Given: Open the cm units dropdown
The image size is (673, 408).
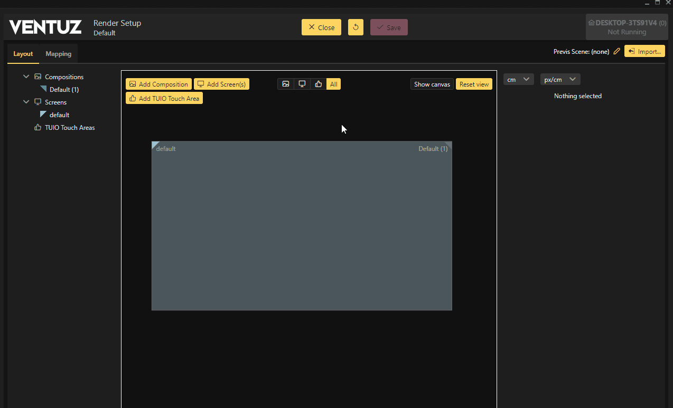Looking at the screenshot, I should [x=518, y=80].
